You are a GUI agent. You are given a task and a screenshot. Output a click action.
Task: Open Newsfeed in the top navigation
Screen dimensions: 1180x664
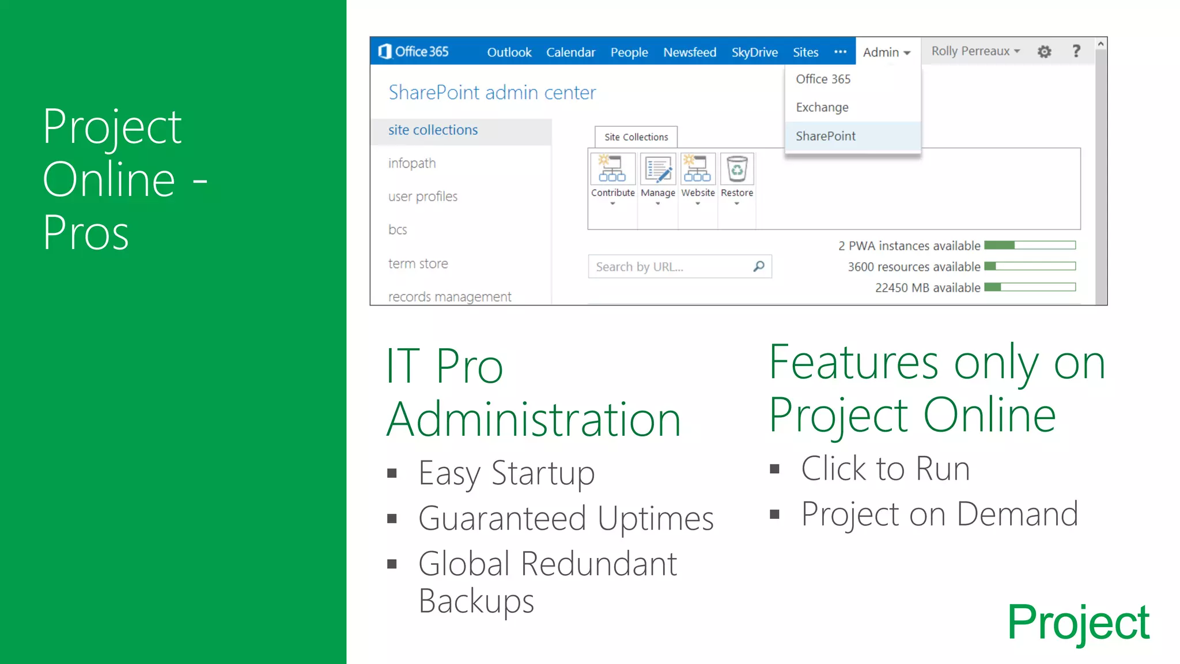click(x=690, y=52)
